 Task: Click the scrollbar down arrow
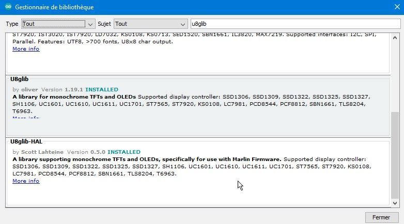pyautogui.click(x=395, y=203)
